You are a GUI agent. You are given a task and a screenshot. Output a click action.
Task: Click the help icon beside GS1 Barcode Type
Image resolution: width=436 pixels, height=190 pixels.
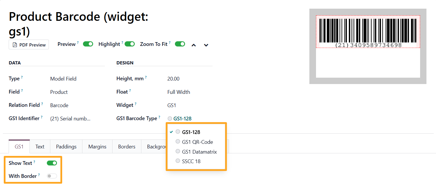[x=159, y=117]
